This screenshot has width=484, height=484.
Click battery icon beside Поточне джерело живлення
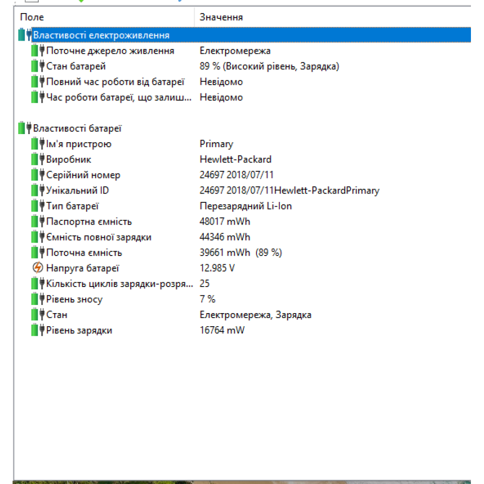tap(38, 50)
